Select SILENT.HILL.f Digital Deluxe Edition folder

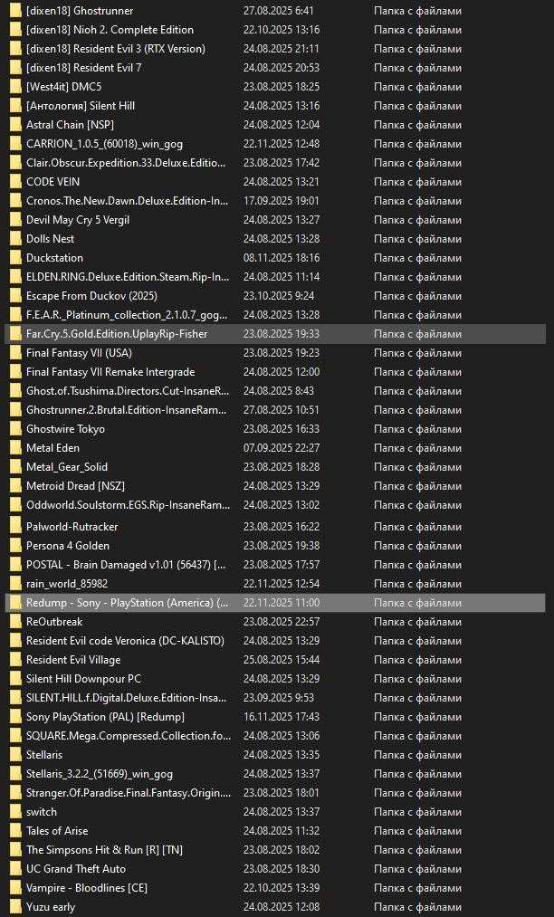127,698
